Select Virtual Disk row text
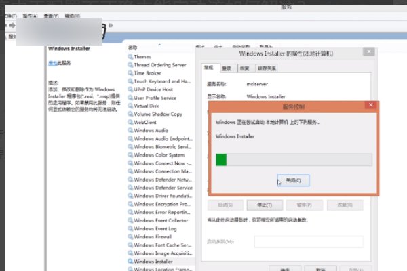Screen dimensions: 407x271 tap(146, 106)
